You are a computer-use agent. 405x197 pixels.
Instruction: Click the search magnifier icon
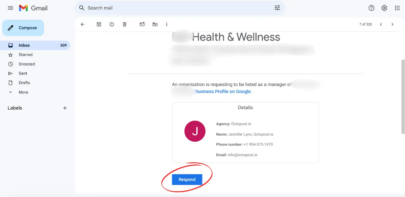pyautogui.click(x=82, y=8)
